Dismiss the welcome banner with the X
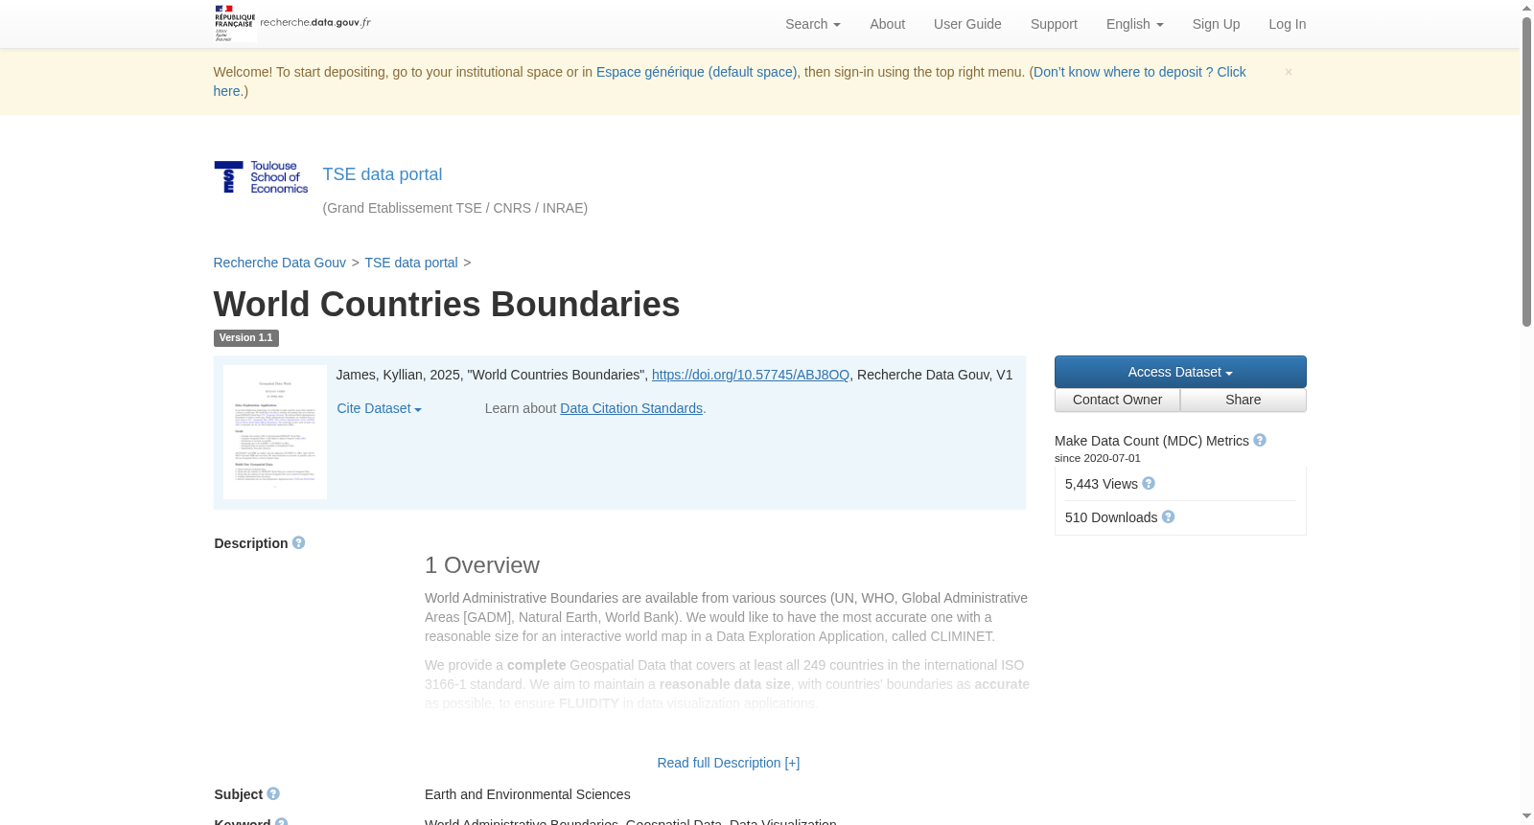Image resolution: width=1534 pixels, height=825 pixels. tap(1289, 72)
